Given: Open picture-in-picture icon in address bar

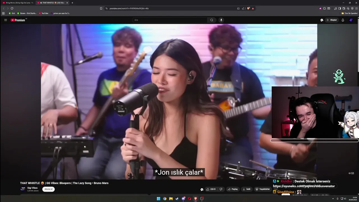Looking at the screenshot, I should point(238,8).
